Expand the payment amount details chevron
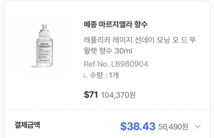 (x=198, y=126)
